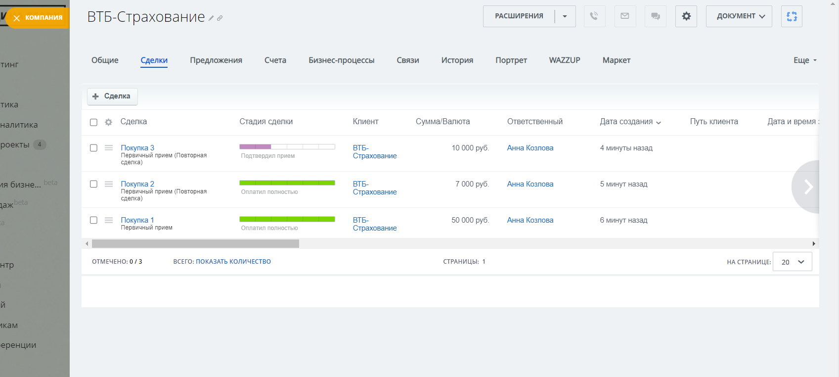Open the table column settings gear
The image size is (839, 377).
click(109, 122)
